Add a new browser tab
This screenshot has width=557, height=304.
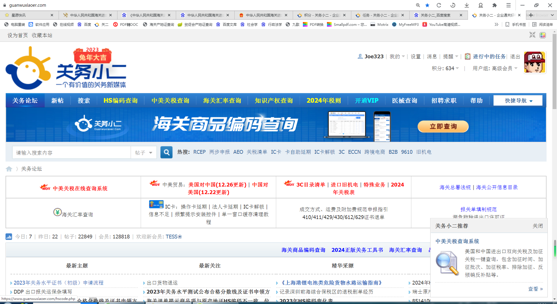(x=531, y=15)
